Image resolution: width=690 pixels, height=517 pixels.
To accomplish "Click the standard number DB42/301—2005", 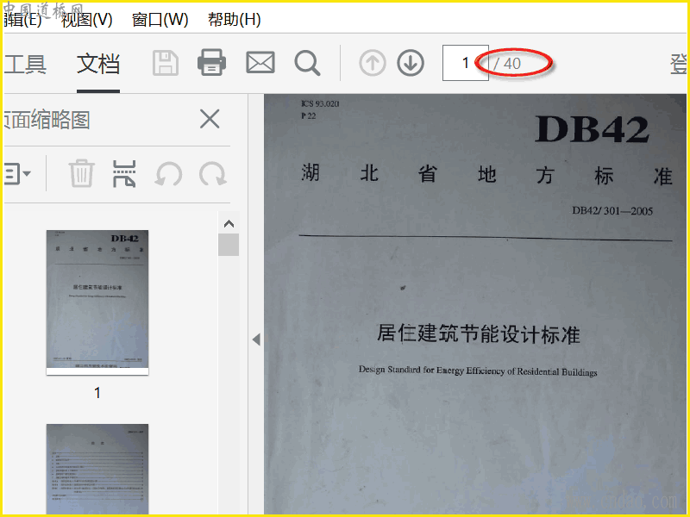I will (x=612, y=210).
